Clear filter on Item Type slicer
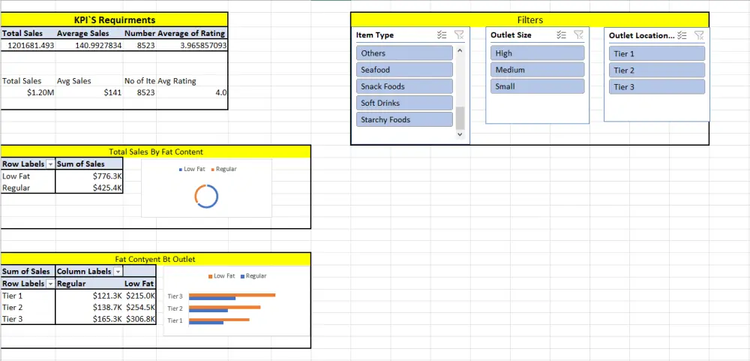The height and width of the screenshot is (361, 750). point(459,35)
